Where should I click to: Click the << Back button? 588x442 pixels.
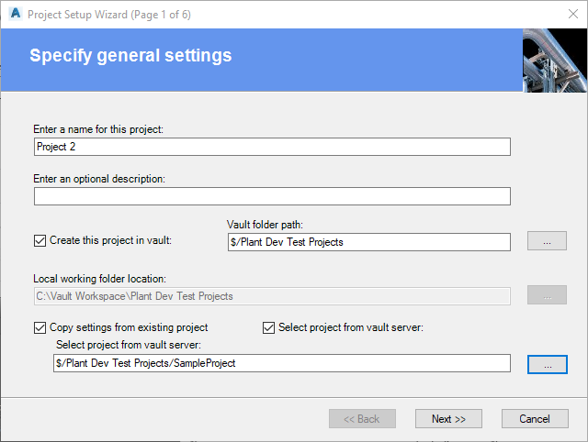click(362, 419)
